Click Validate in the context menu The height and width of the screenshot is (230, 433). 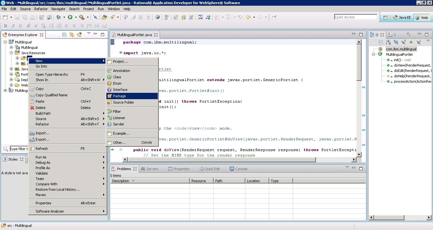(68, 173)
